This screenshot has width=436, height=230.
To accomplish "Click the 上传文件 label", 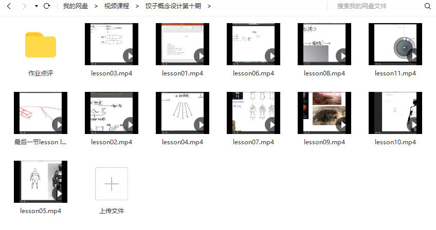I will click(111, 211).
